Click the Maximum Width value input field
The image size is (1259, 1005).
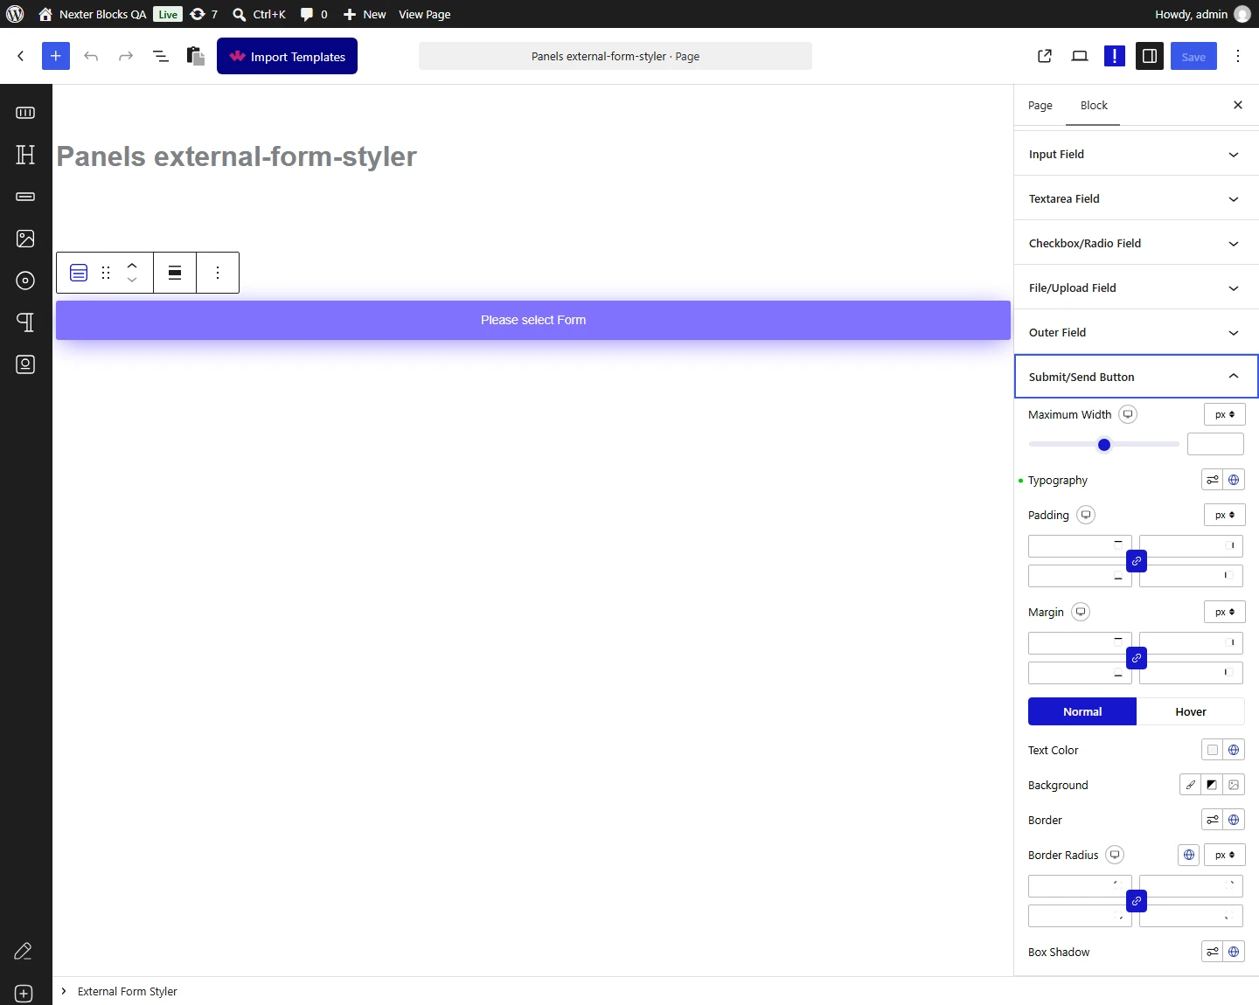coord(1215,444)
